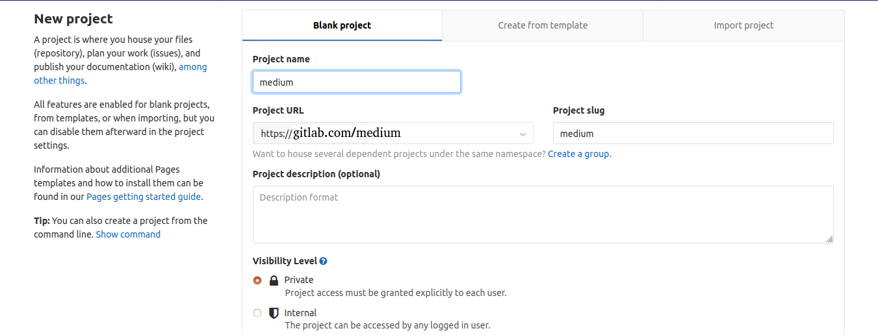Open the Create a group link
878x335 pixels.
pos(579,154)
